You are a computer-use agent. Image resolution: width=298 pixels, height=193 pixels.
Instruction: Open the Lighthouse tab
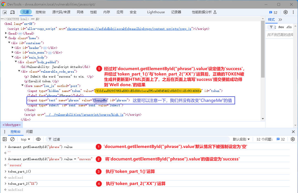click(x=156, y=12)
